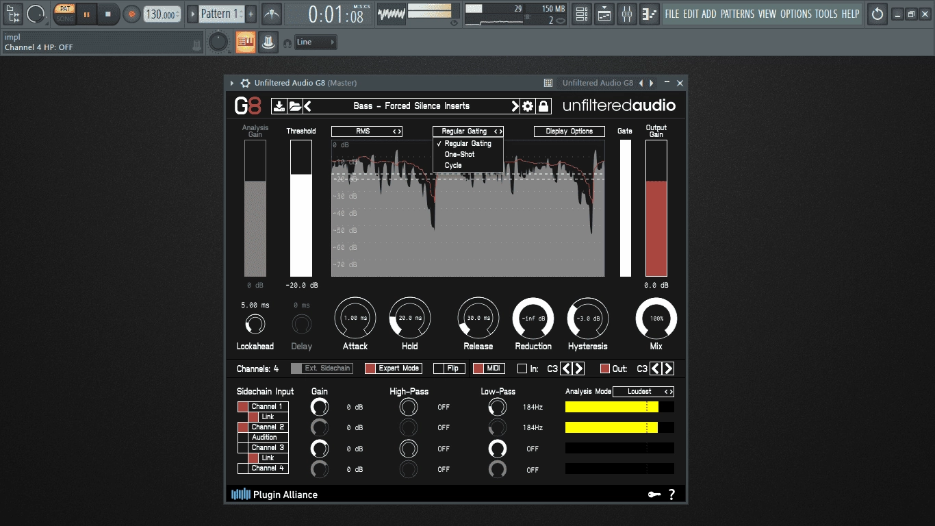935x526 pixels.
Task: Open preset list Bass - Forced Silence Inserts
Action: pos(411,106)
